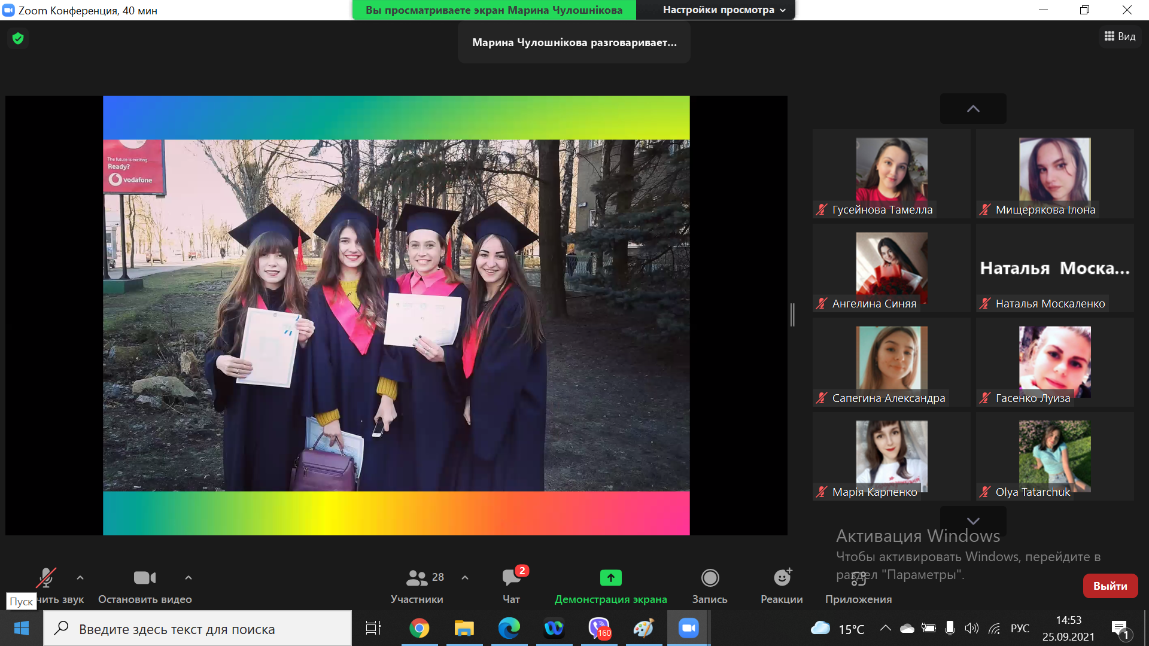The image size is (1149, 646).
Task: Stop video with camera button
Action: pos(145,578)
